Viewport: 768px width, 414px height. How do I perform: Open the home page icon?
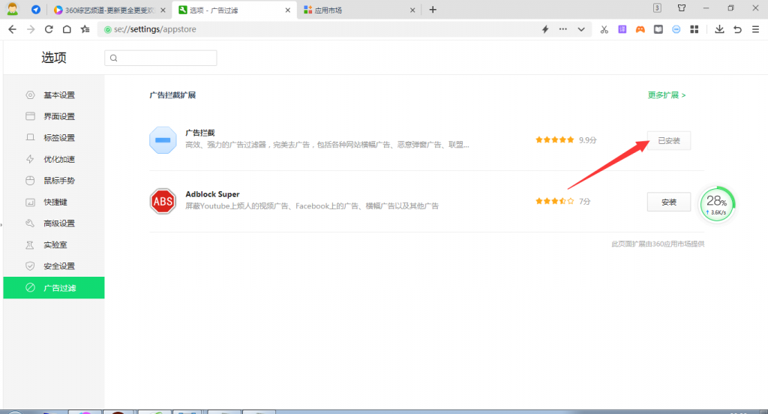click(x=67, y=29)
